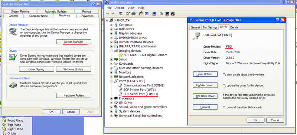The width and height of the screenshot is (297, 135).
Task: Click the Front Plane icon in background window
Action: click(4, 120)
